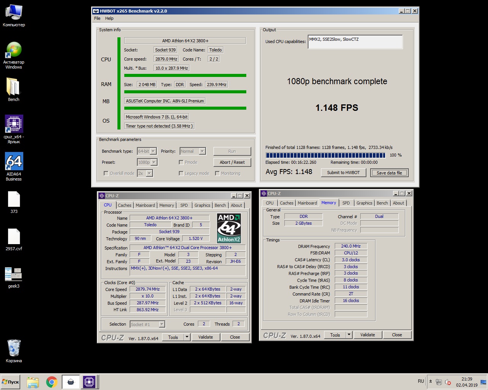Screen dimensions: 488x390
Task: Open the Selection Socket #1 dropdown
Action: 162,324
